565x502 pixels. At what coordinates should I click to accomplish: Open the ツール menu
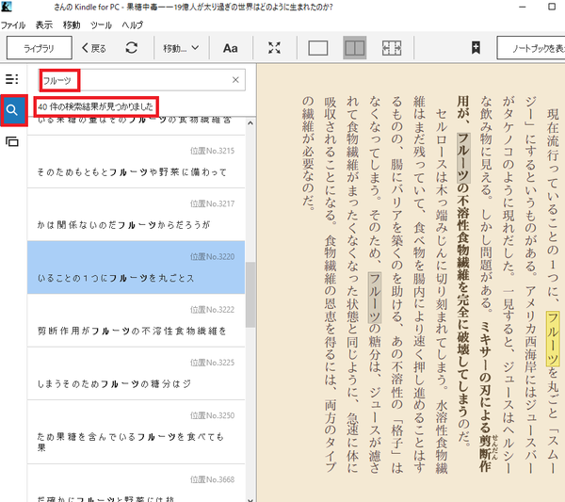click(x=101, y=24)
